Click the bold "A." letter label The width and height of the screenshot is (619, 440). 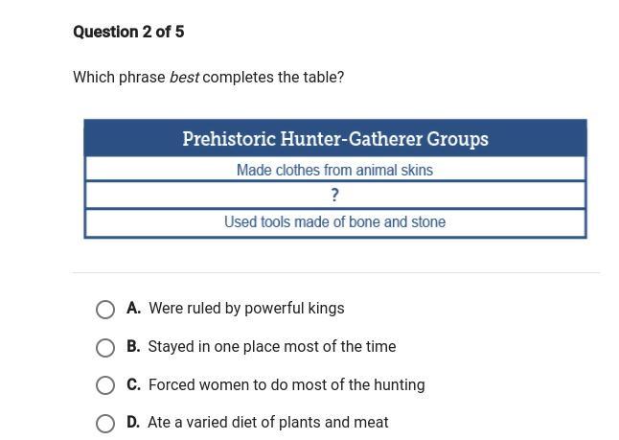[133, 309]
